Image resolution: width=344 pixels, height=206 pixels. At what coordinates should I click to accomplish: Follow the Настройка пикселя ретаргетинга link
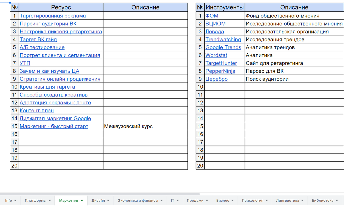click(61, 32)
